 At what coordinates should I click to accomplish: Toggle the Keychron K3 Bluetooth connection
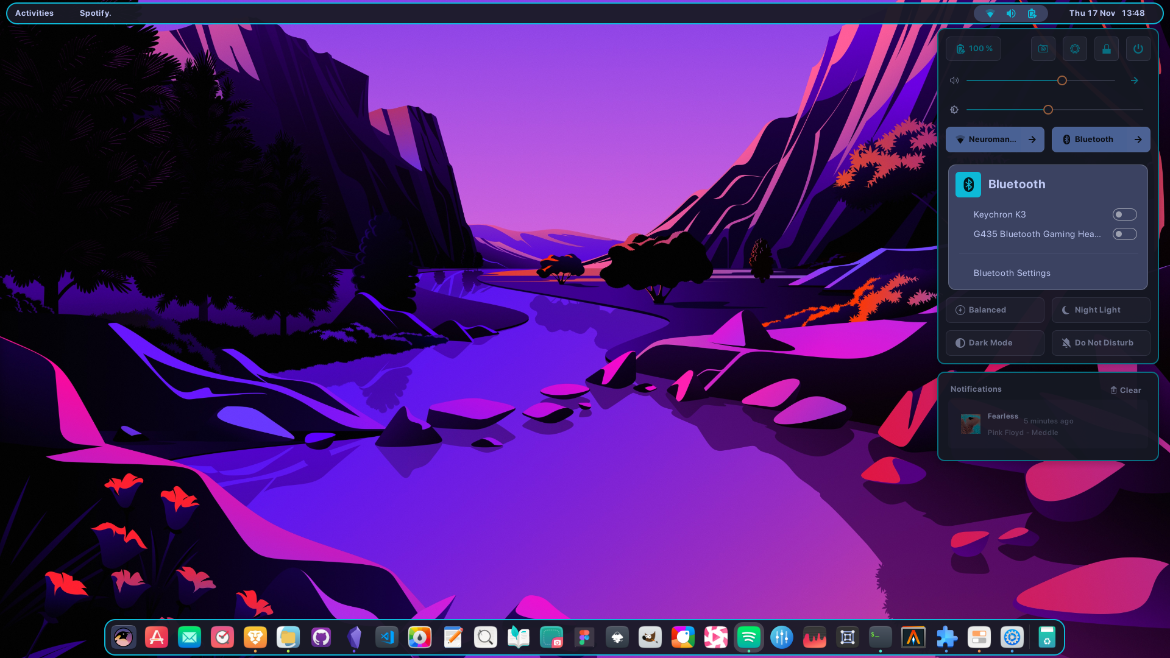tap(1124, 214)
